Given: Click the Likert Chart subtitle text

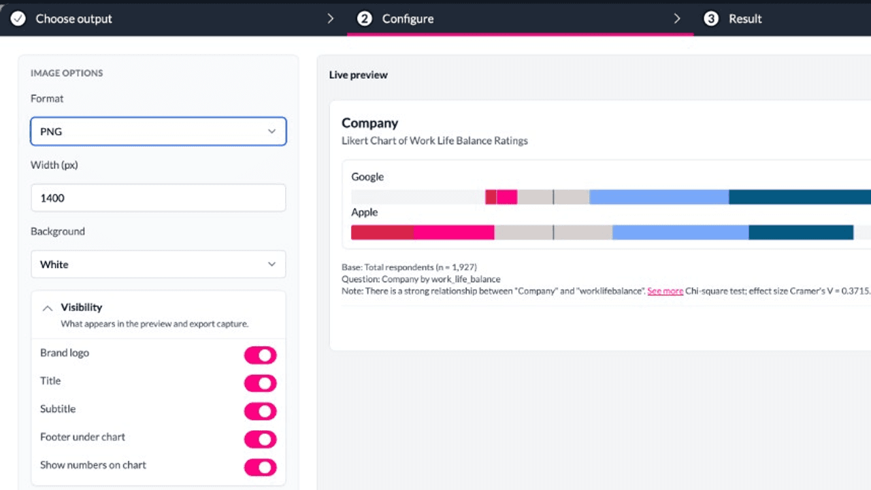Looking at the screenshot, I should click(435, 141).
